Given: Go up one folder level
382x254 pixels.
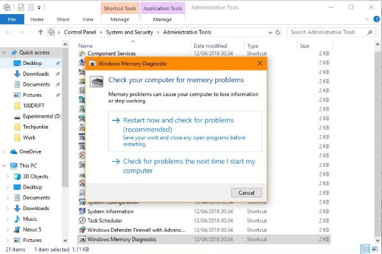Looking at the screenshot, I should pos(41,32).
